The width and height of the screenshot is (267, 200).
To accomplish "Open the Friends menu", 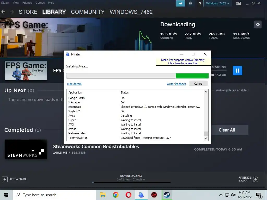I will tap(27, 3).
